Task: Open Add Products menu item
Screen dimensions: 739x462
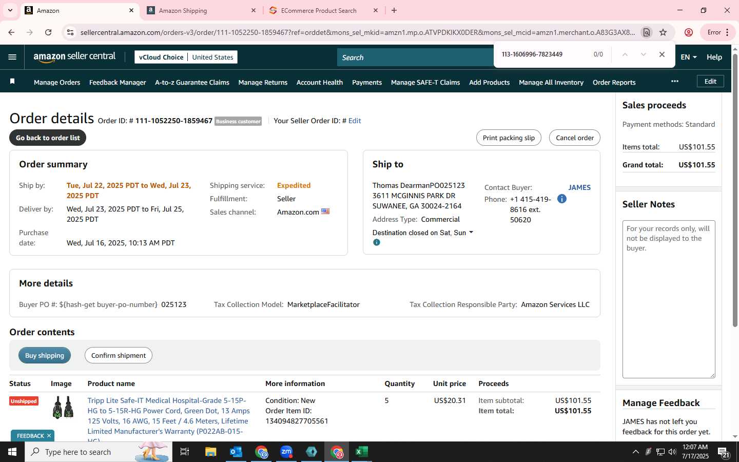Action: coord(490,82)
